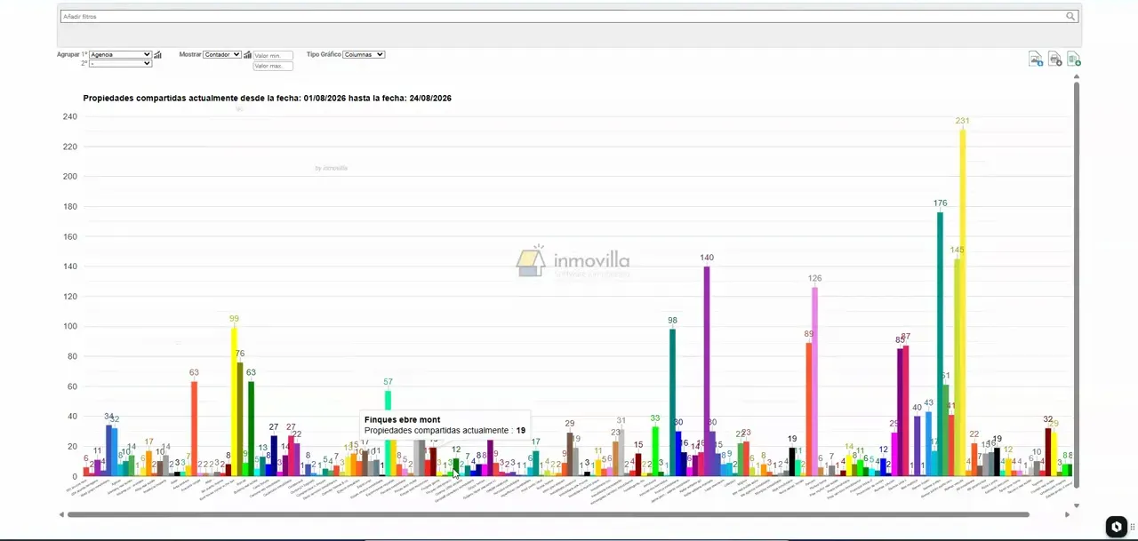Click the 240 y-axis label

point(70,116)
